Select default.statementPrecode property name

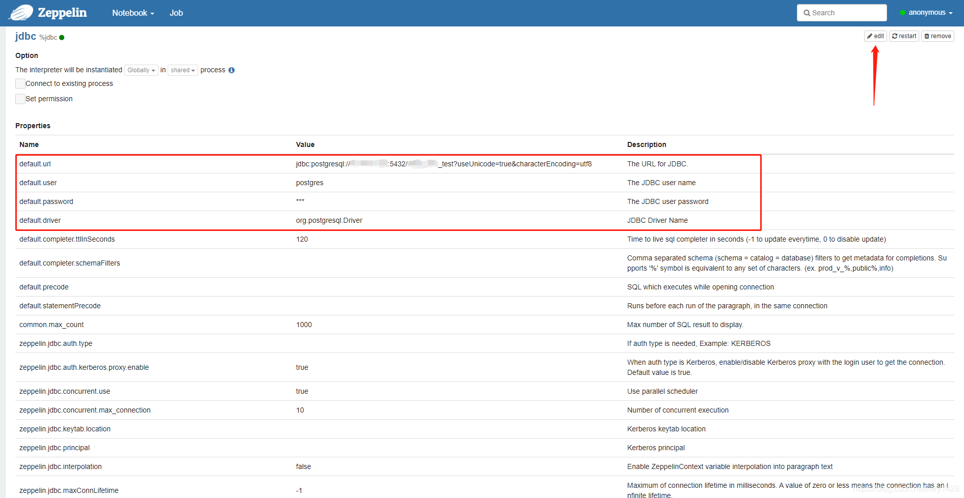[60, 306]
